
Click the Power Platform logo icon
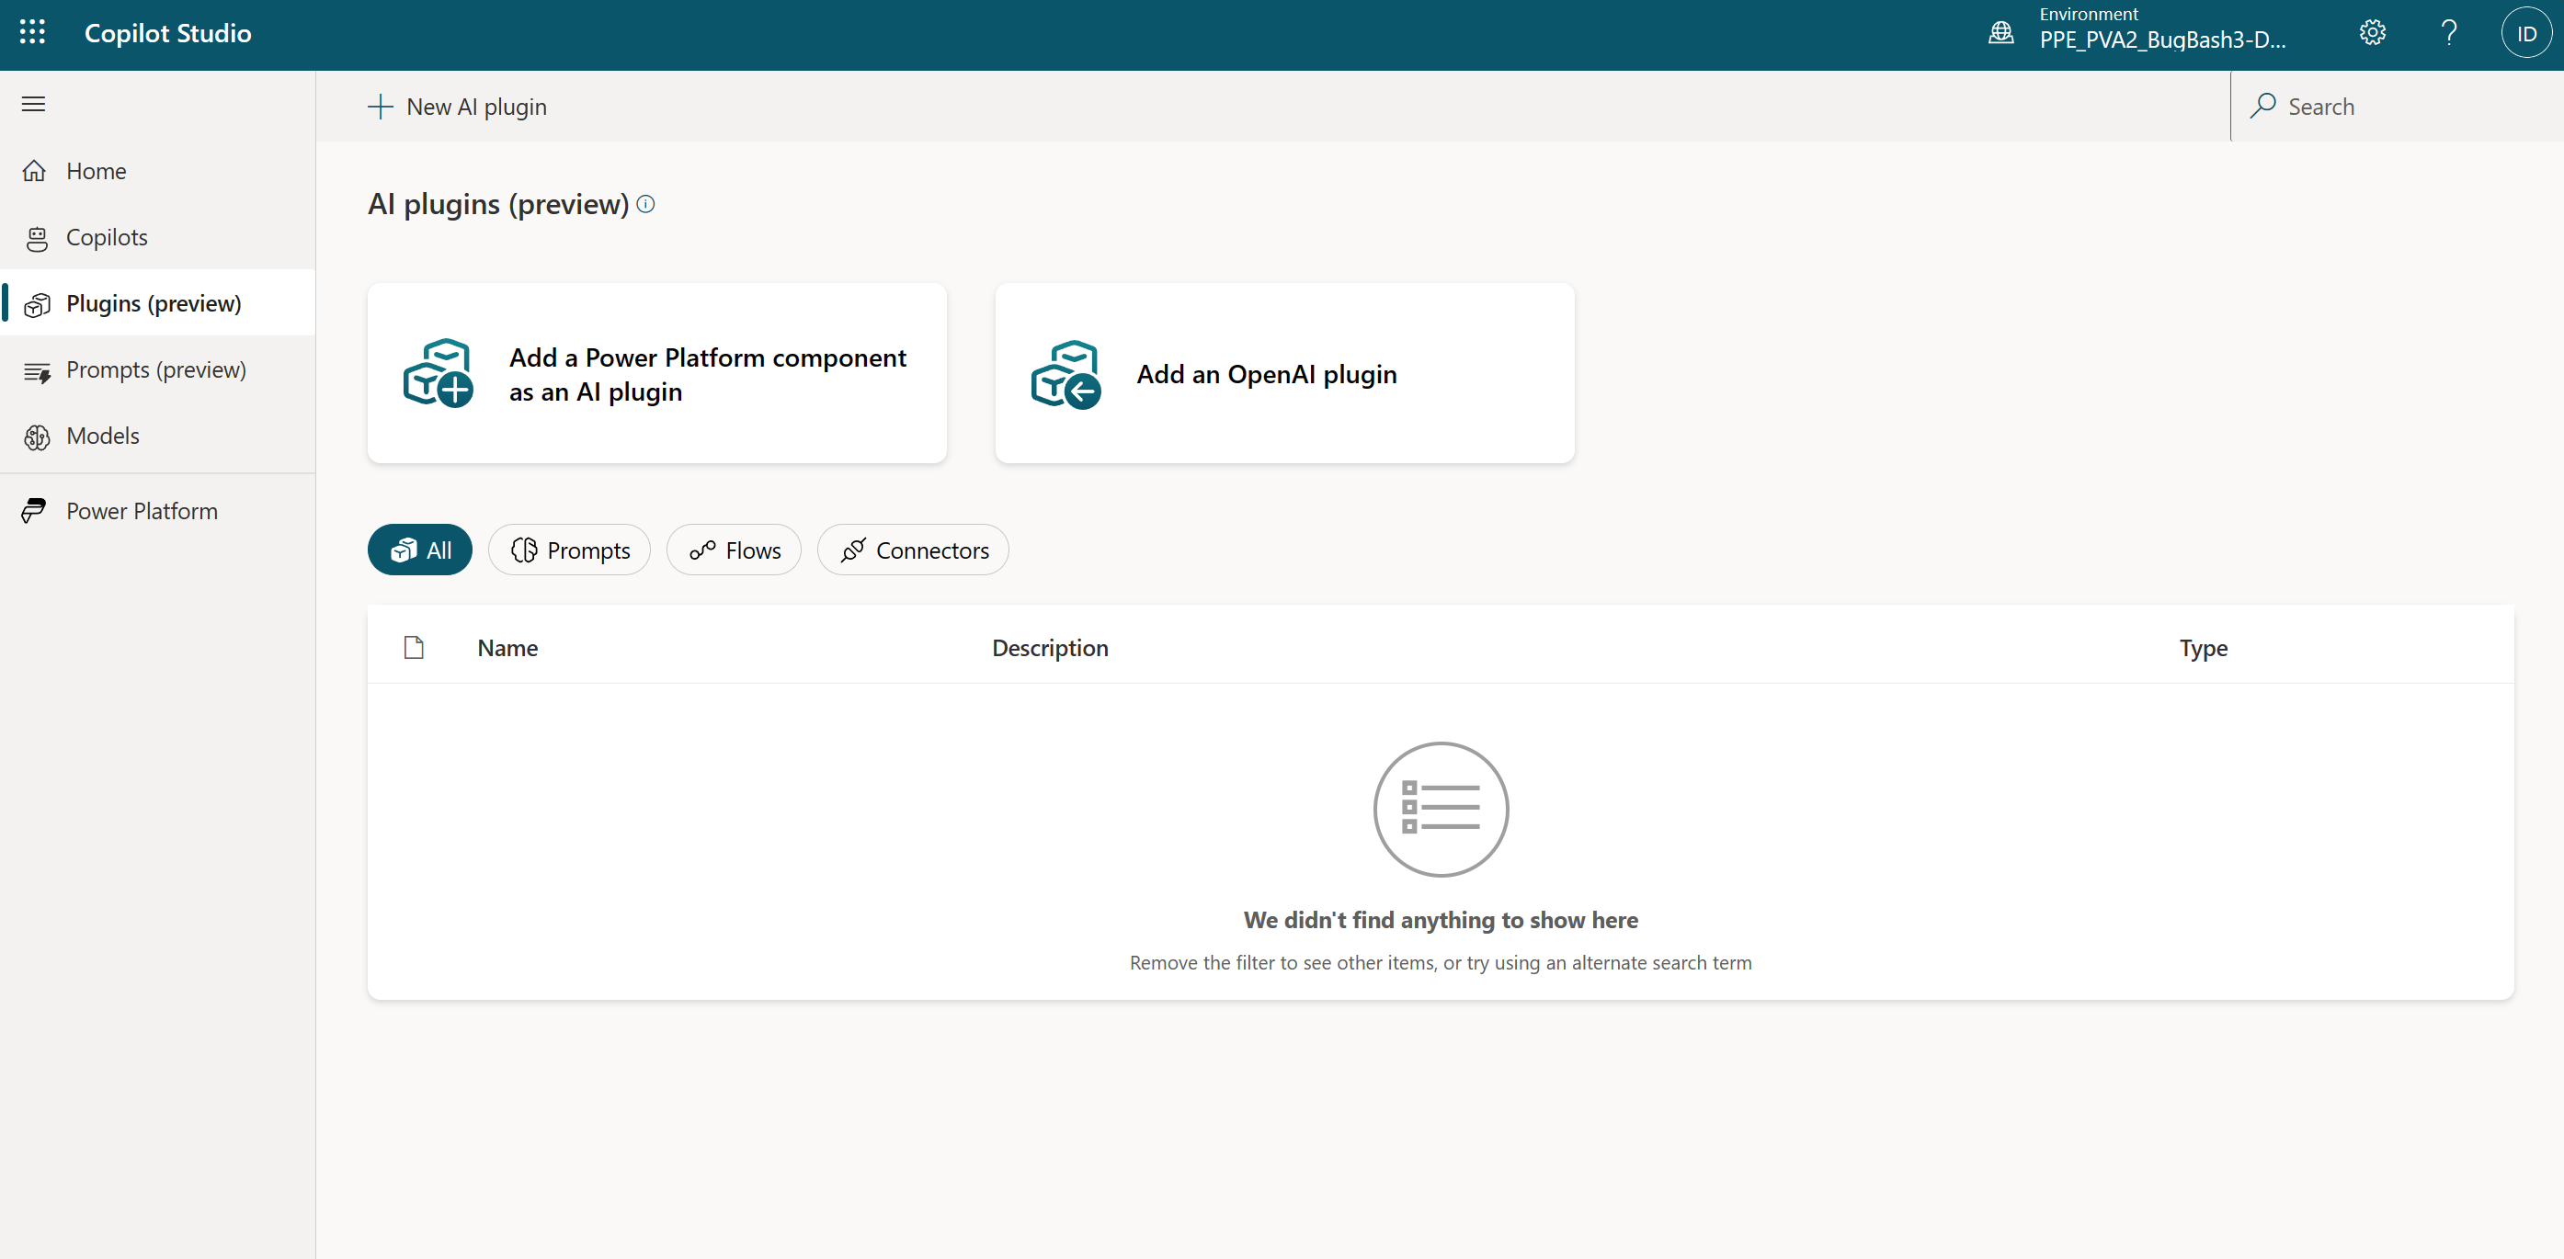pos(34,511)
